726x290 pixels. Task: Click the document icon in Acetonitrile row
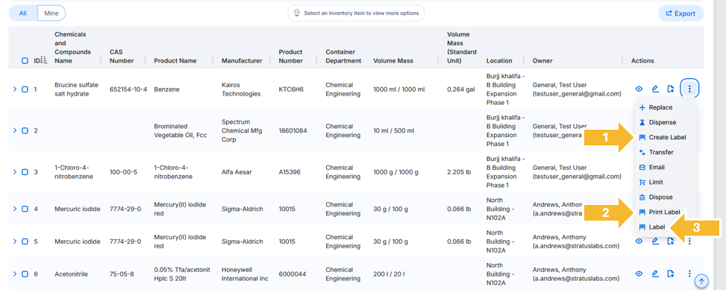(671, 274)
